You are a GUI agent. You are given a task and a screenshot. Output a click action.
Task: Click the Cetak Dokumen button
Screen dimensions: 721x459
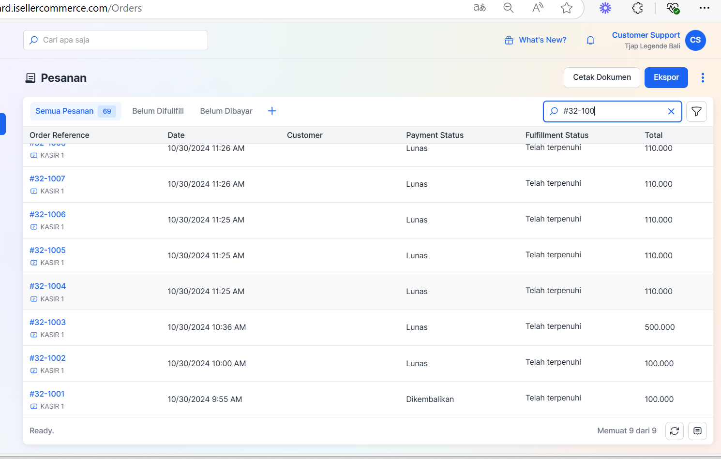pyautogui.click(x=602, y=77)
